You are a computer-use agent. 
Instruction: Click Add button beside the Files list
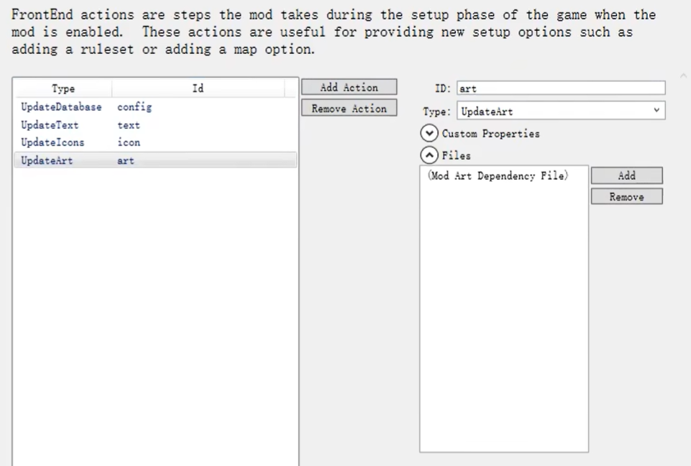click(626, 175)
